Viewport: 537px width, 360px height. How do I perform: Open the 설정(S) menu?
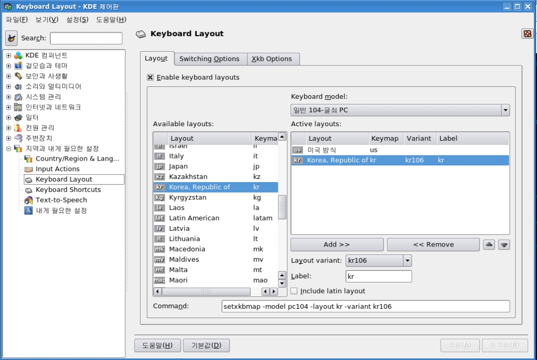tap(78, 20)
